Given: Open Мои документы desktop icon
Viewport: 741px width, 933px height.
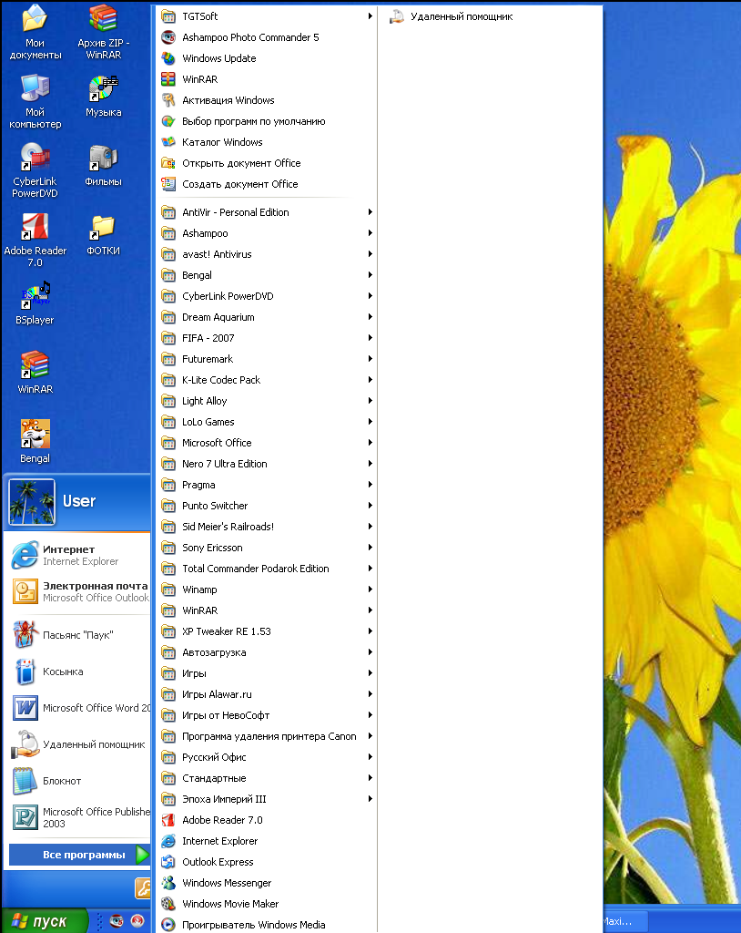Looking at the screenshot, I should point(36,18).
